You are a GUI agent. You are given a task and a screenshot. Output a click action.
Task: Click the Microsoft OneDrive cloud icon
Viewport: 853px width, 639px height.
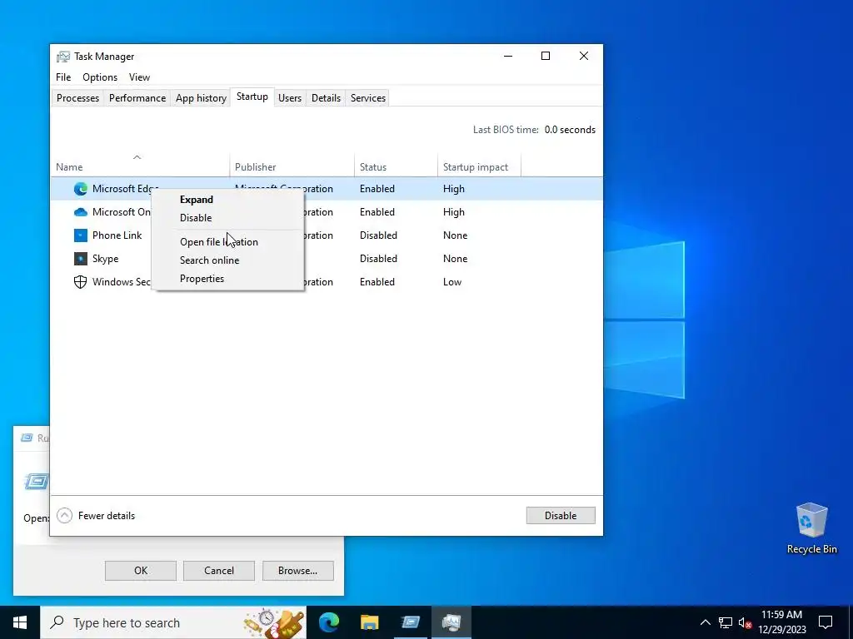click(x=81, y=212)
